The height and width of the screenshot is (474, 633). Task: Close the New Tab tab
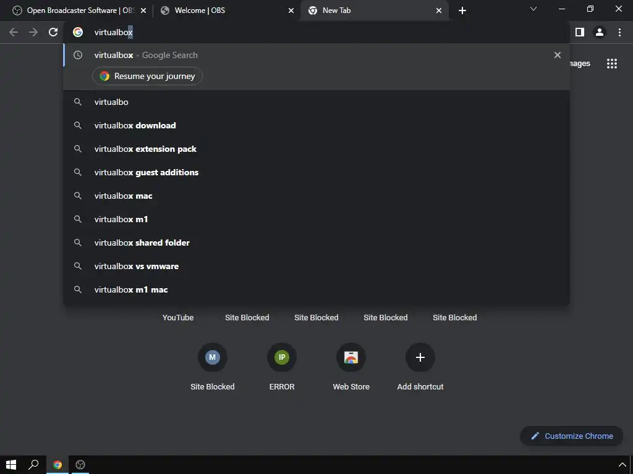click(439, 10)
